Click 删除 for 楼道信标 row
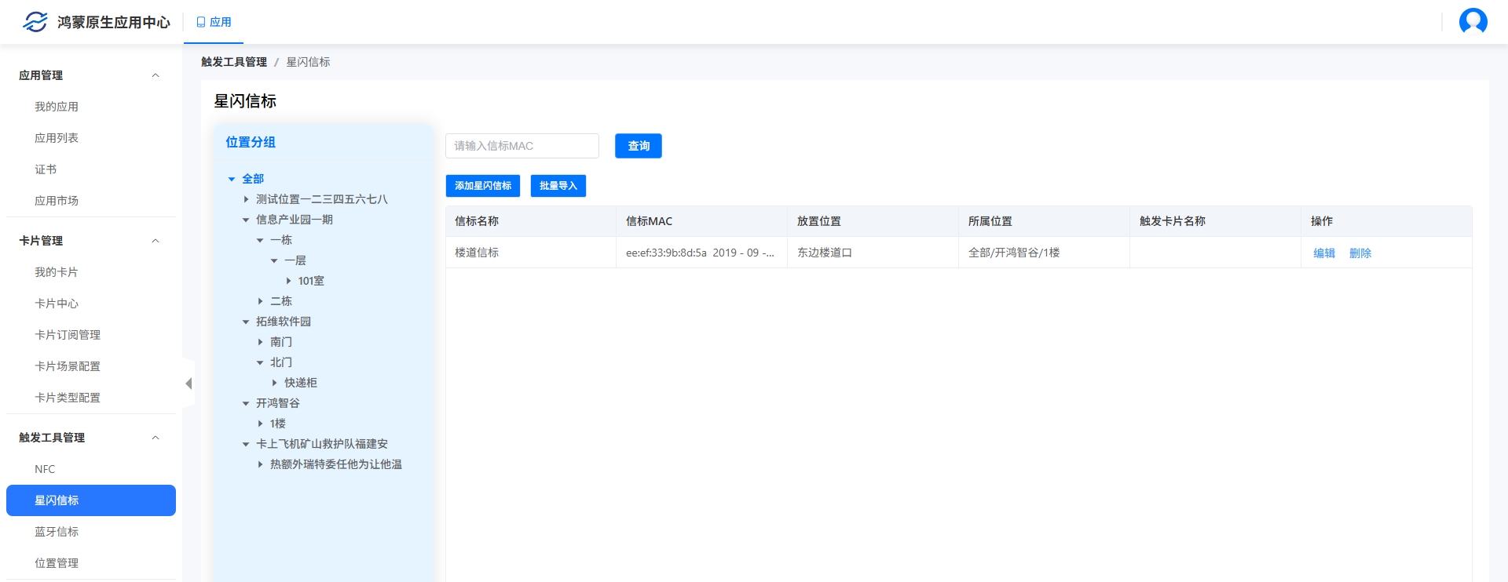The image size is (1508, 582). tap(1360, 253)
